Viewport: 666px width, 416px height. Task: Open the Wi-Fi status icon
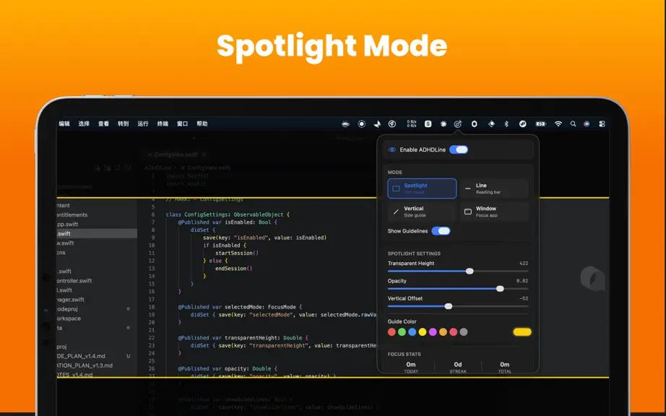pos(558,124)
